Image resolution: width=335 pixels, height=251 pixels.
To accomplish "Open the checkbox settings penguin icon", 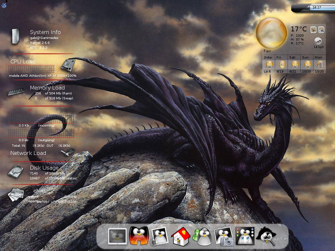I will pyautogui.click(x=245, y=236).
